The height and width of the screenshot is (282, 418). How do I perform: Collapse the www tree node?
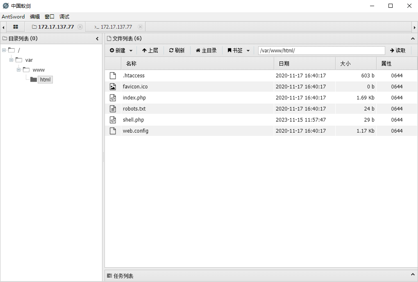pos(19,70)
